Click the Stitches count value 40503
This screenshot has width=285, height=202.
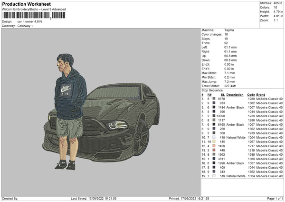(x=278, y=3)
